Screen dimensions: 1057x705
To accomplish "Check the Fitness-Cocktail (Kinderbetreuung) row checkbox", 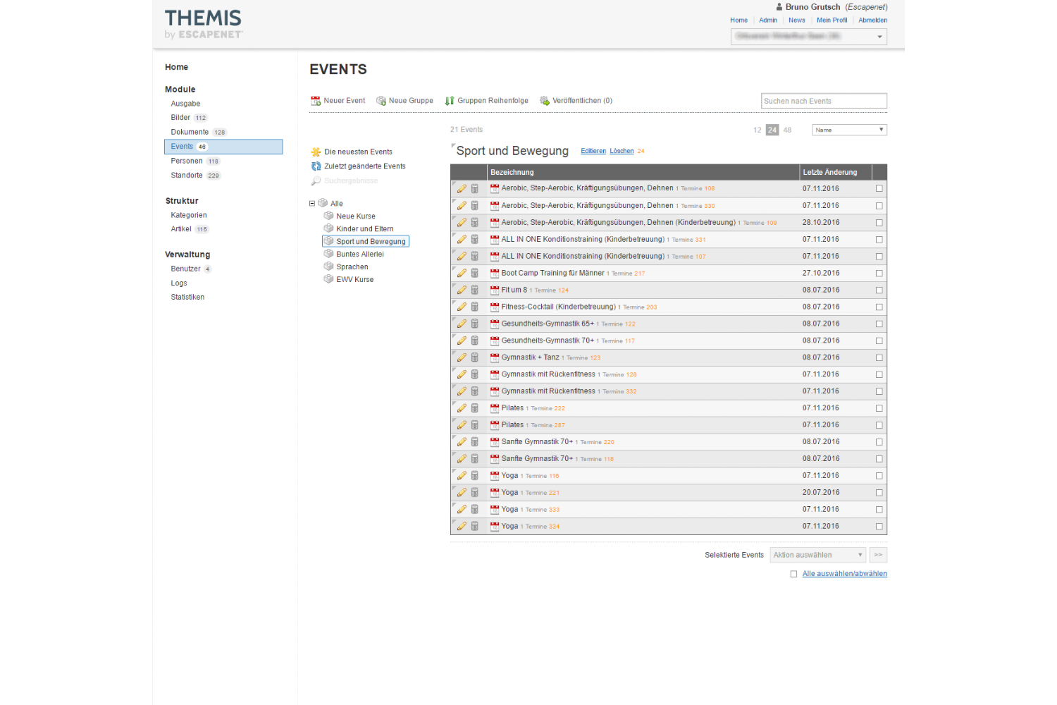I will [x=879, y=307].
